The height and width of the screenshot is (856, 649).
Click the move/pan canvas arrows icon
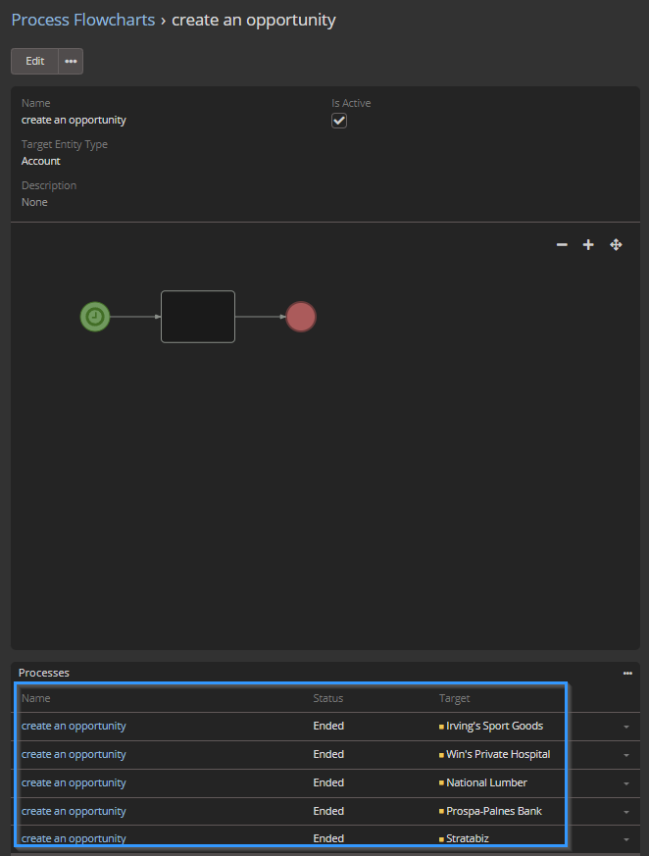tap(616, 245)
